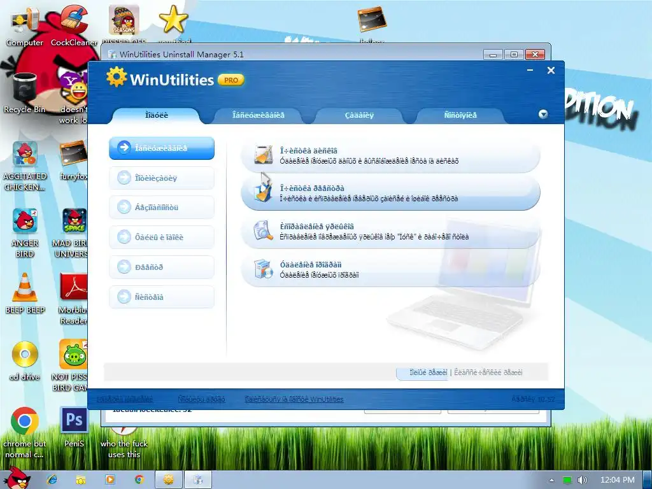Screen dimensions: 652x489
Task: Switch to the Ïîëíûé ðåæèì view mode
Action: [x=429, y=372]
